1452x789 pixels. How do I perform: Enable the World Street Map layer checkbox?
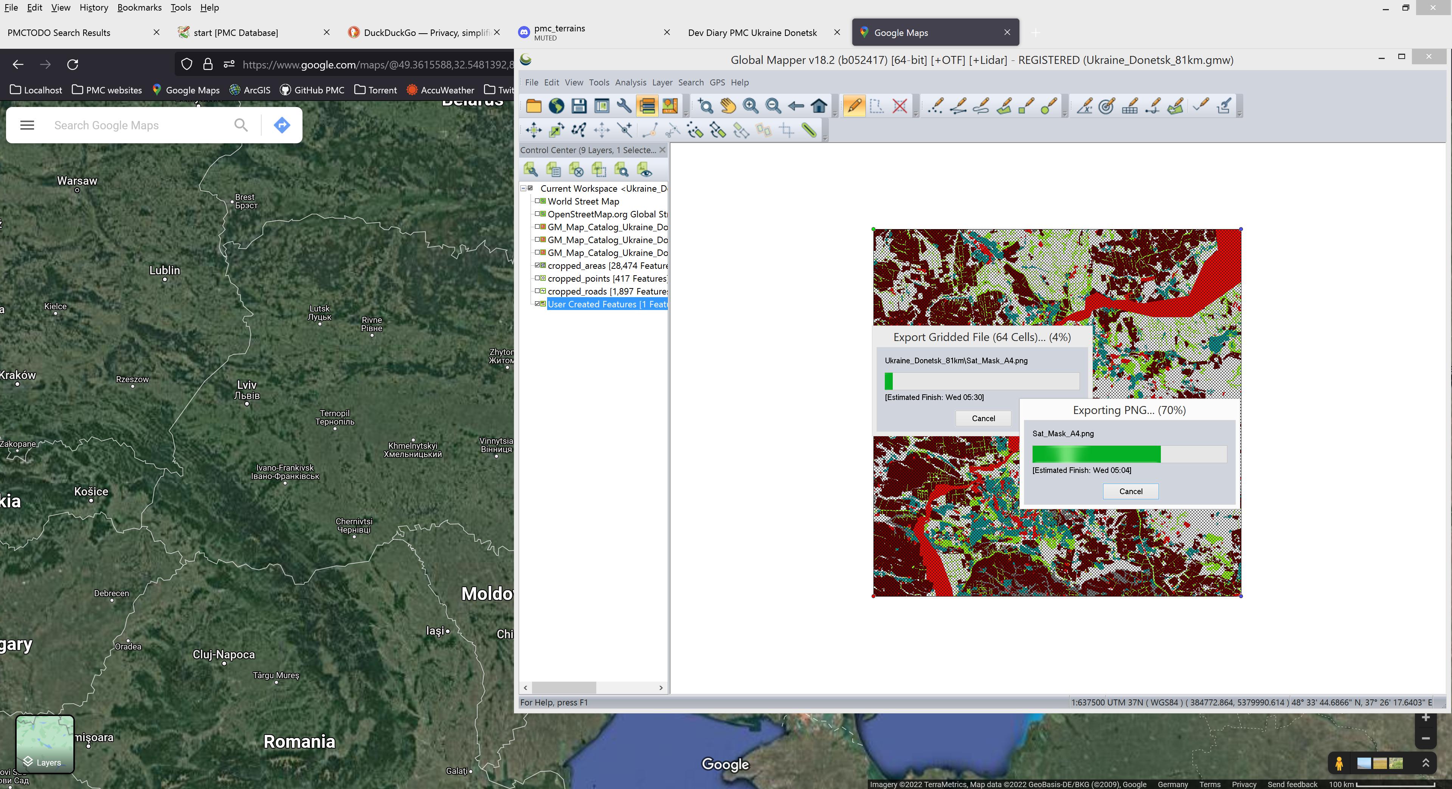[537, 201]
